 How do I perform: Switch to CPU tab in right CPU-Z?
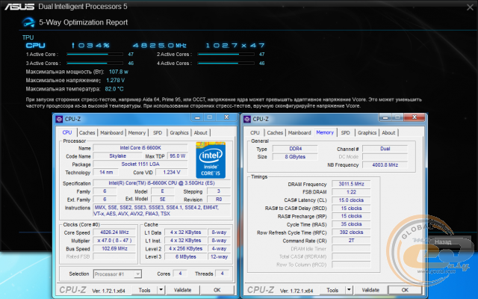(255, 133)
